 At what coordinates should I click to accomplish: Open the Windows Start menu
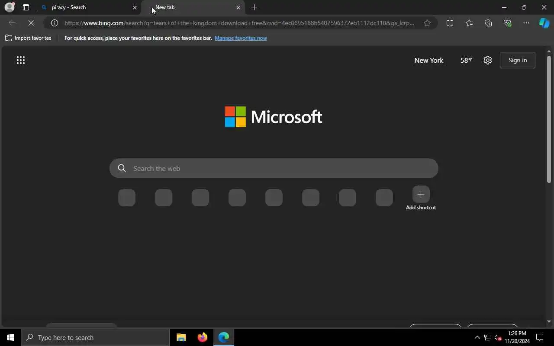10,337
